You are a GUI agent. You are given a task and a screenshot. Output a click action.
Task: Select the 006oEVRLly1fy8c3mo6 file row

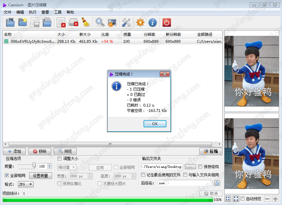click(x=113, y=41)
